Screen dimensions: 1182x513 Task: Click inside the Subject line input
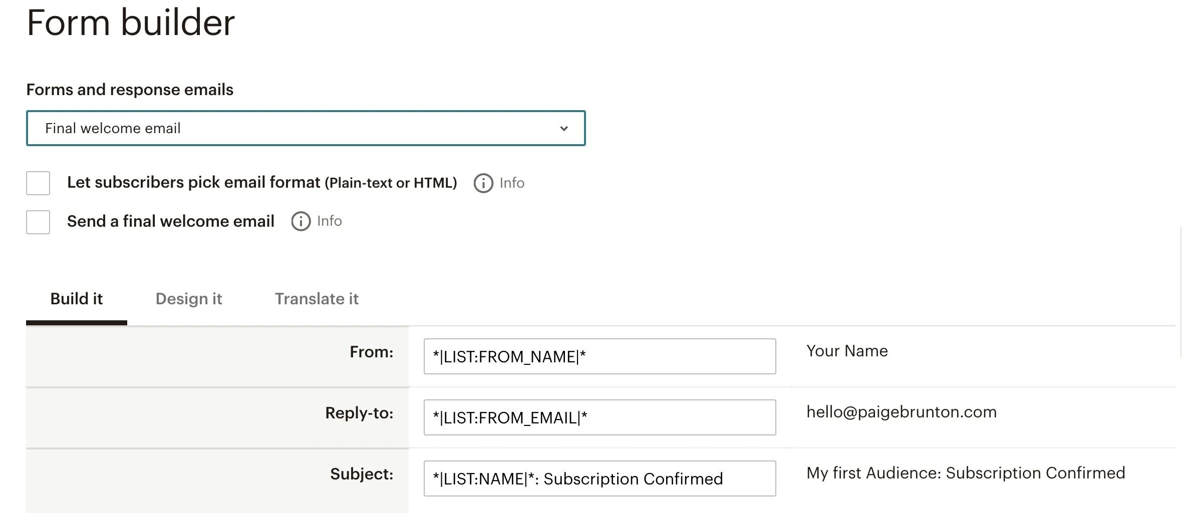coord(599,478)
